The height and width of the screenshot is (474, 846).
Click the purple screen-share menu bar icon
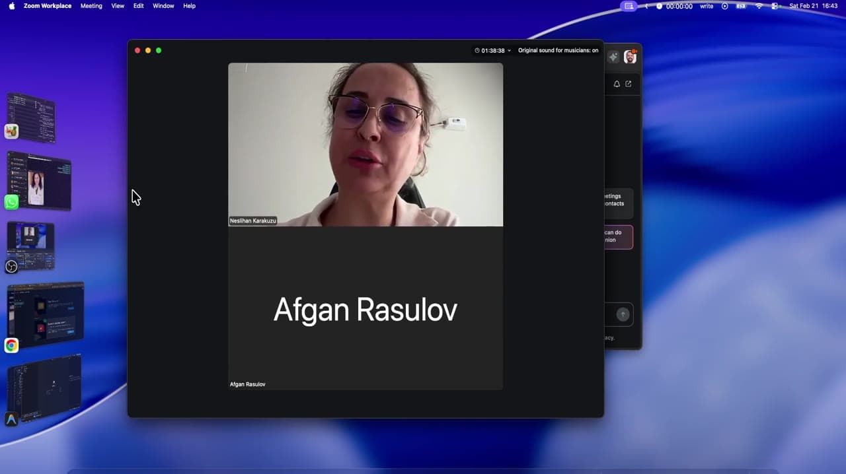coord(629,6)
